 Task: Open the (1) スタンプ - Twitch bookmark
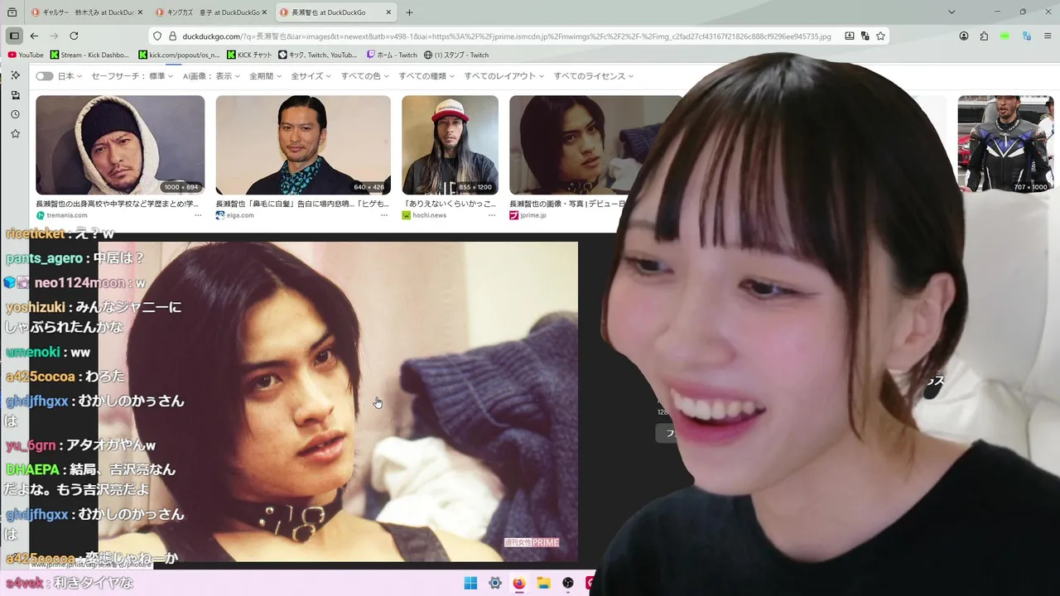[456, 55]
